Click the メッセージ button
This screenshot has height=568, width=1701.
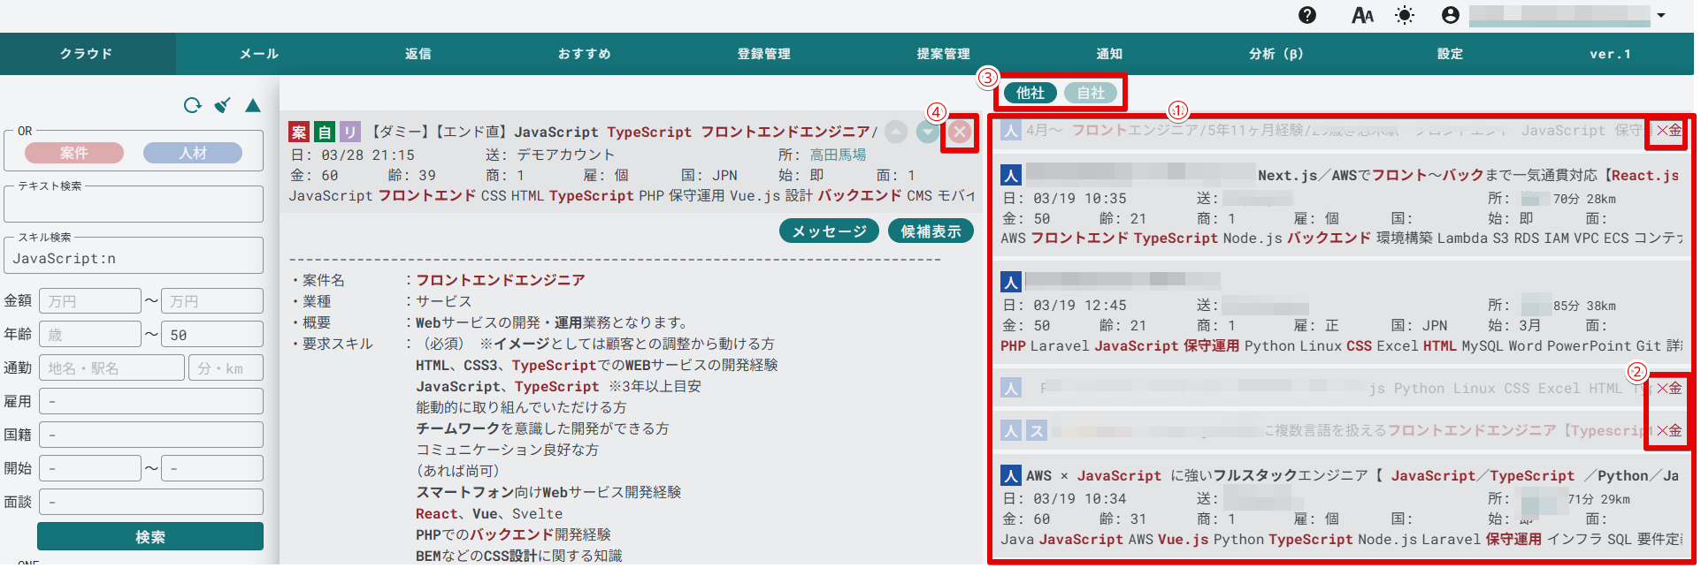pos(829,231)
